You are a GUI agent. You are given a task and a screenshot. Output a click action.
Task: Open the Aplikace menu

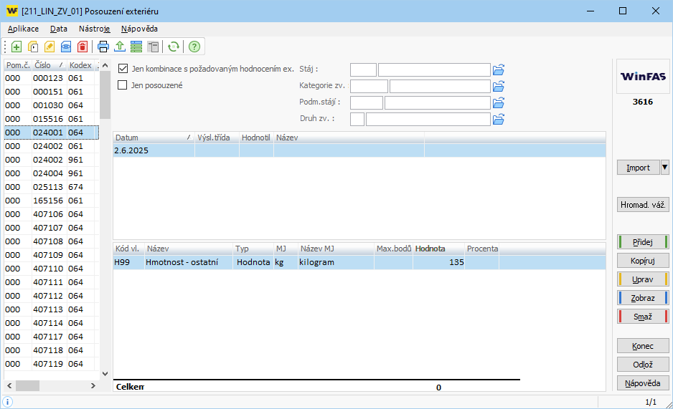23,29
